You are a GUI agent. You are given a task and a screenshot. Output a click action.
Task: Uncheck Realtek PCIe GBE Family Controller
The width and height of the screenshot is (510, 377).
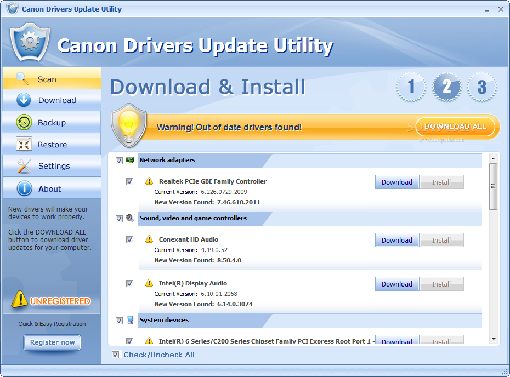pos(129,181)
